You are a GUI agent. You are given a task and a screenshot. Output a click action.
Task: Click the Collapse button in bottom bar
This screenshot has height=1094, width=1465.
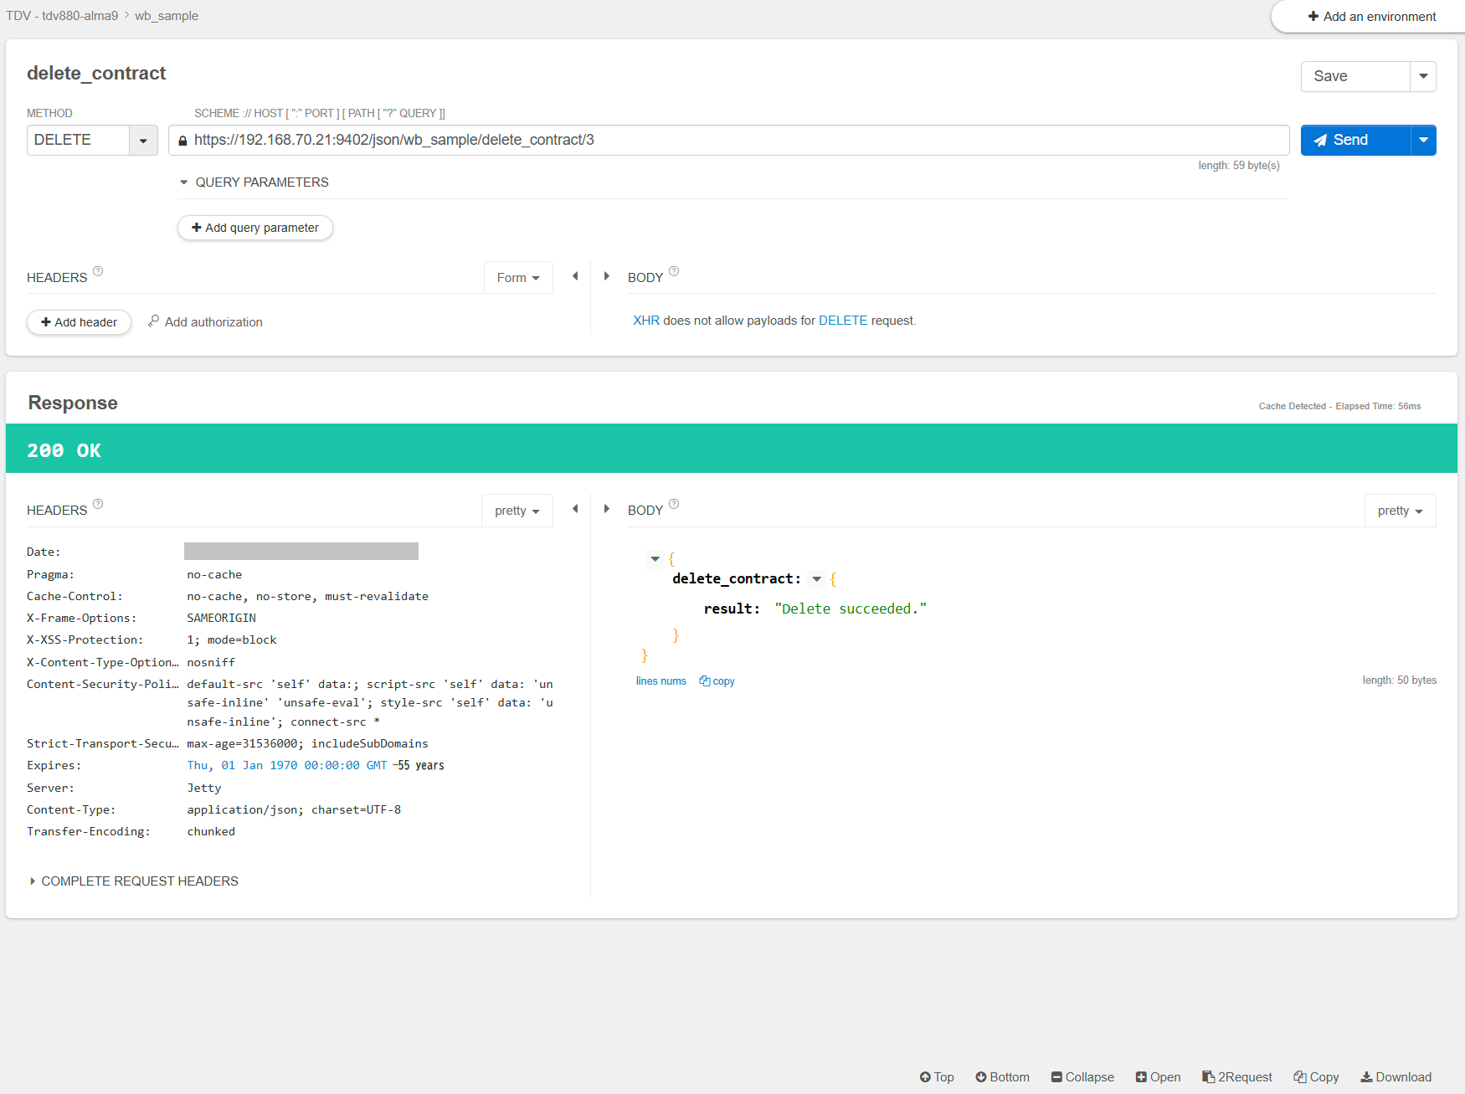(x=1083, y=1077)
